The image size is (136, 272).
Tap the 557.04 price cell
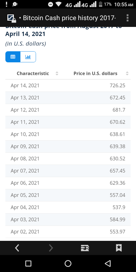click(117, 195)
